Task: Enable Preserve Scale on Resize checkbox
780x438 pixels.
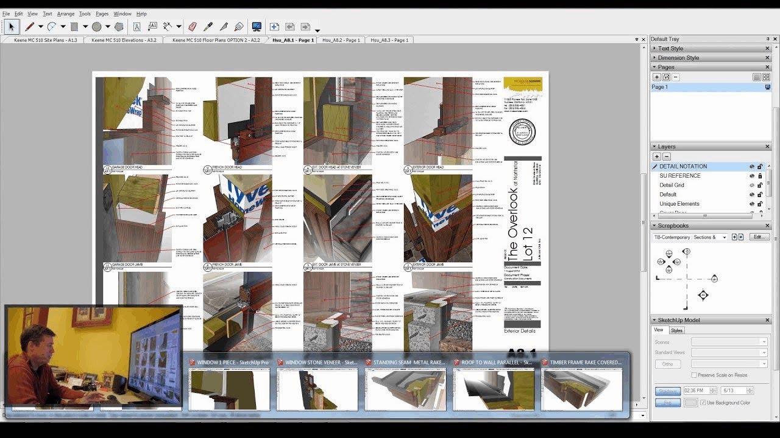Action: 694,375
